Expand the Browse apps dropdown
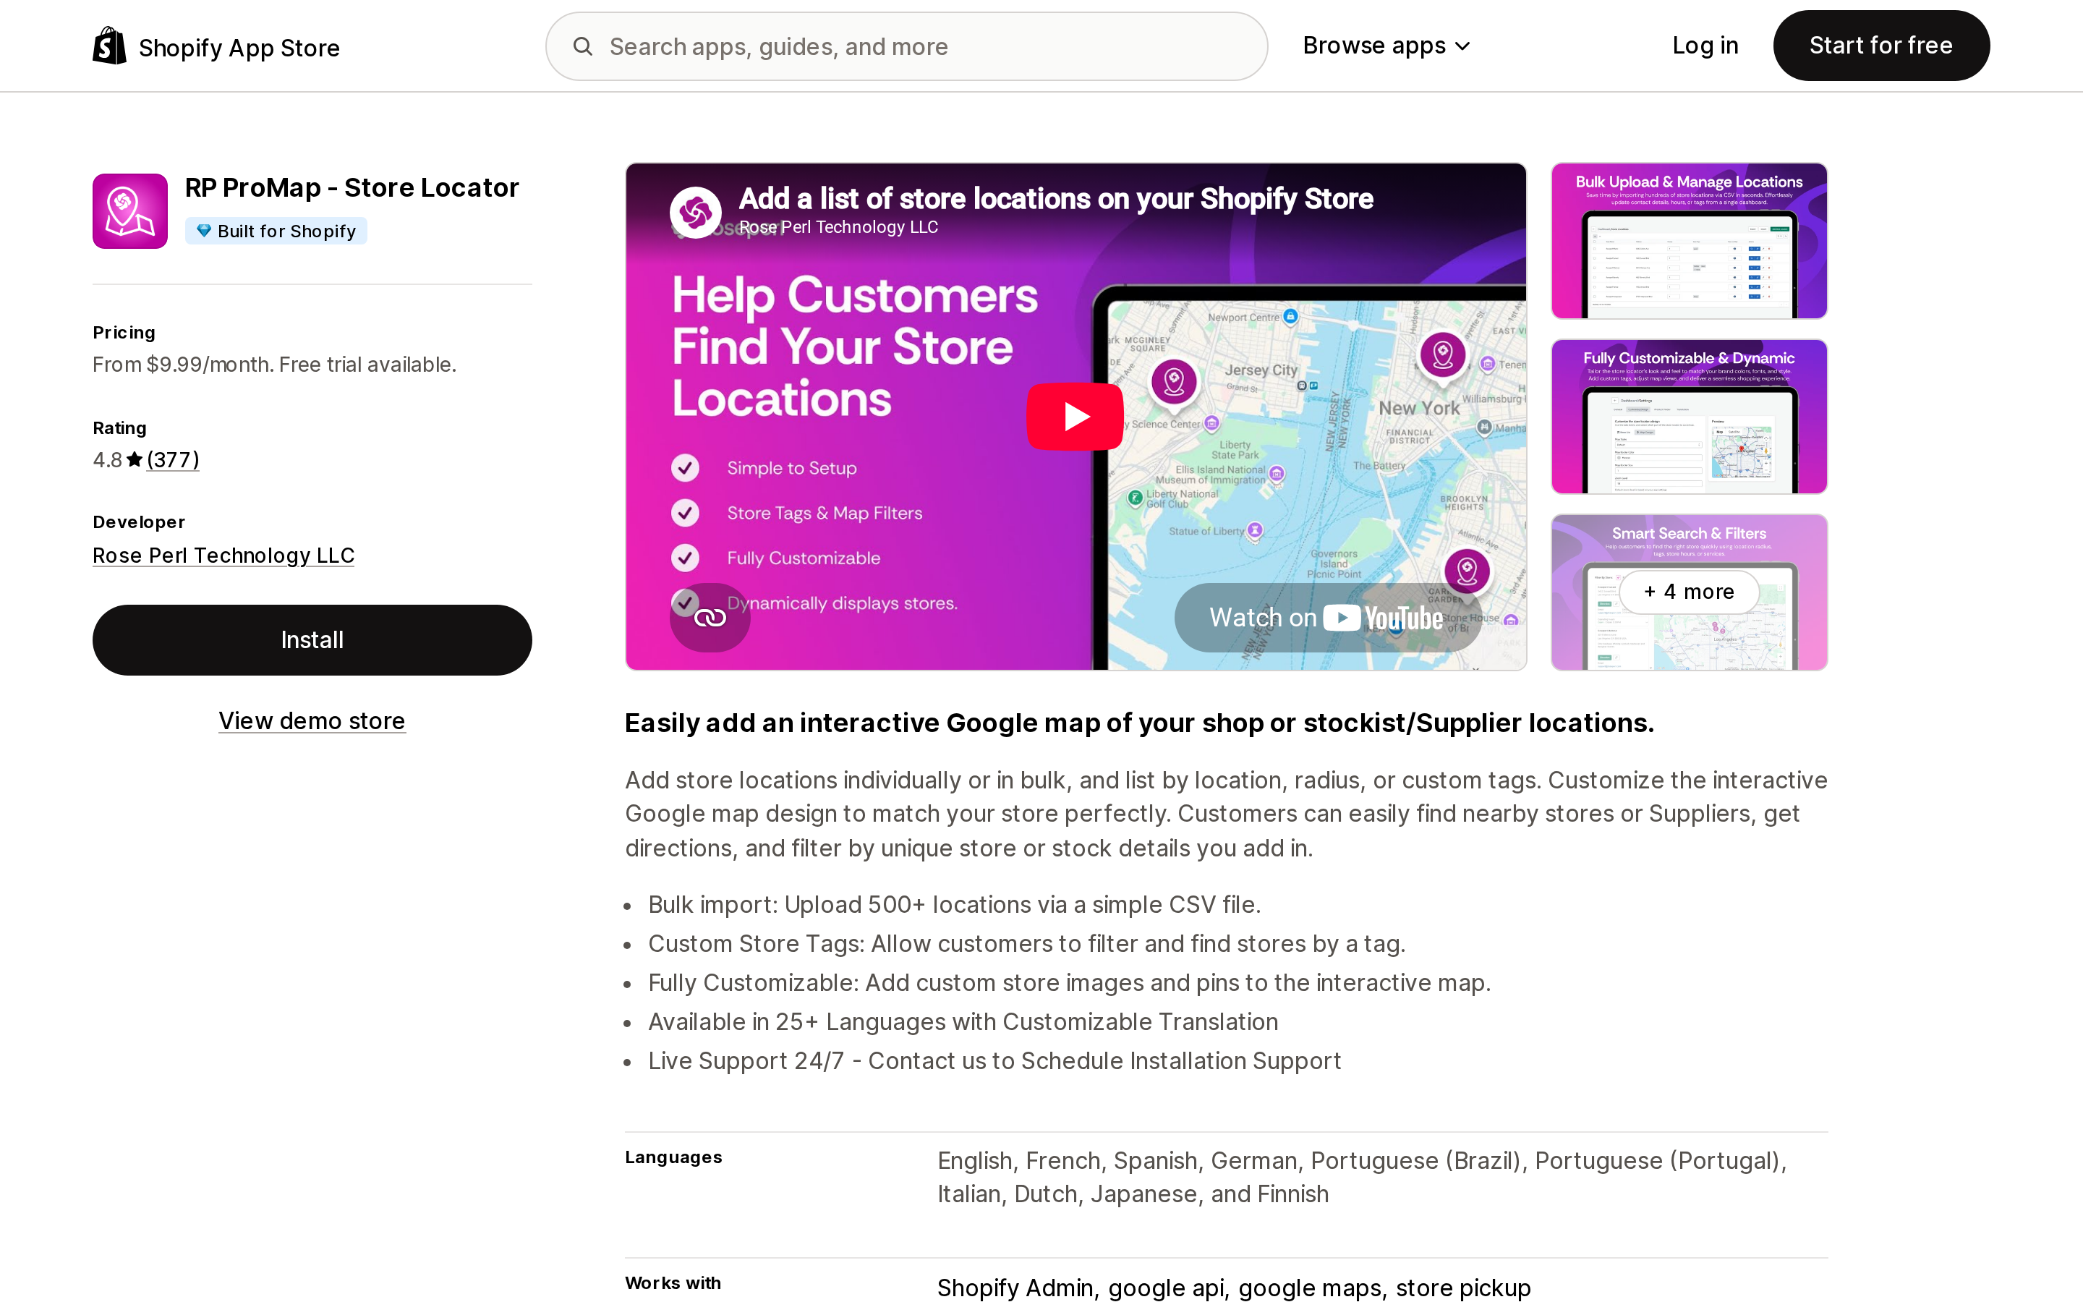Viewport: 2083px width, 1302px height. point(1386,46)
